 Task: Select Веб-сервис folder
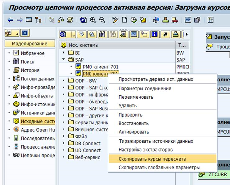pyautogui.click(x=88, y=157)
